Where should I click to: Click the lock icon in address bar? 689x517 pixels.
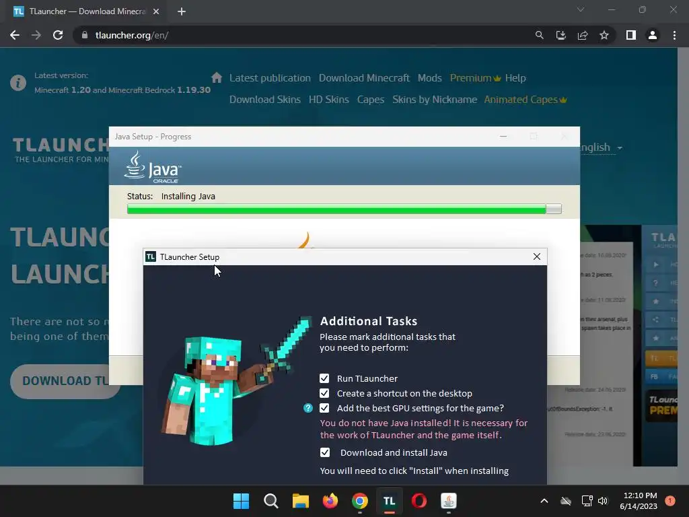pyautogui.click(x=85, y=35)
